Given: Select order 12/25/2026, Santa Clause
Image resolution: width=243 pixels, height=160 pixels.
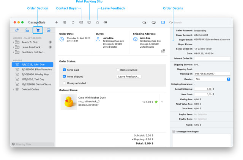Looking at the screenshot, I should 33,84.
